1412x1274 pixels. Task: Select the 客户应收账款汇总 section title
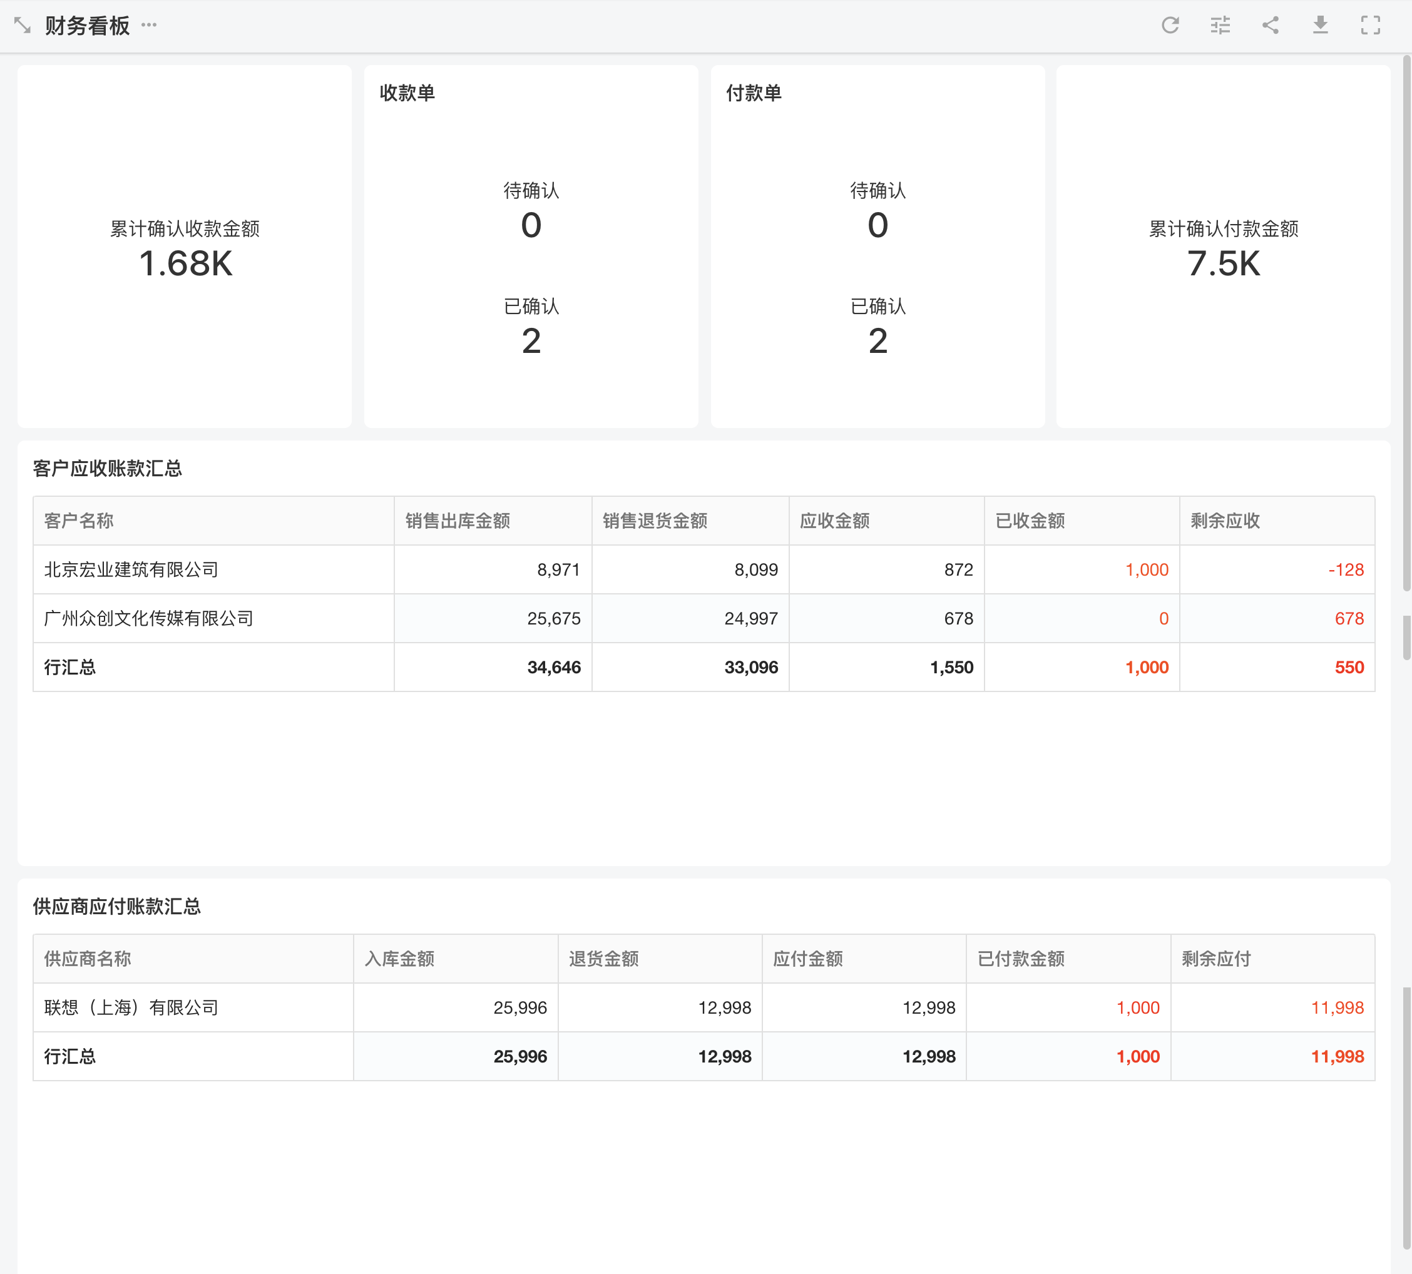pos(108,468)
